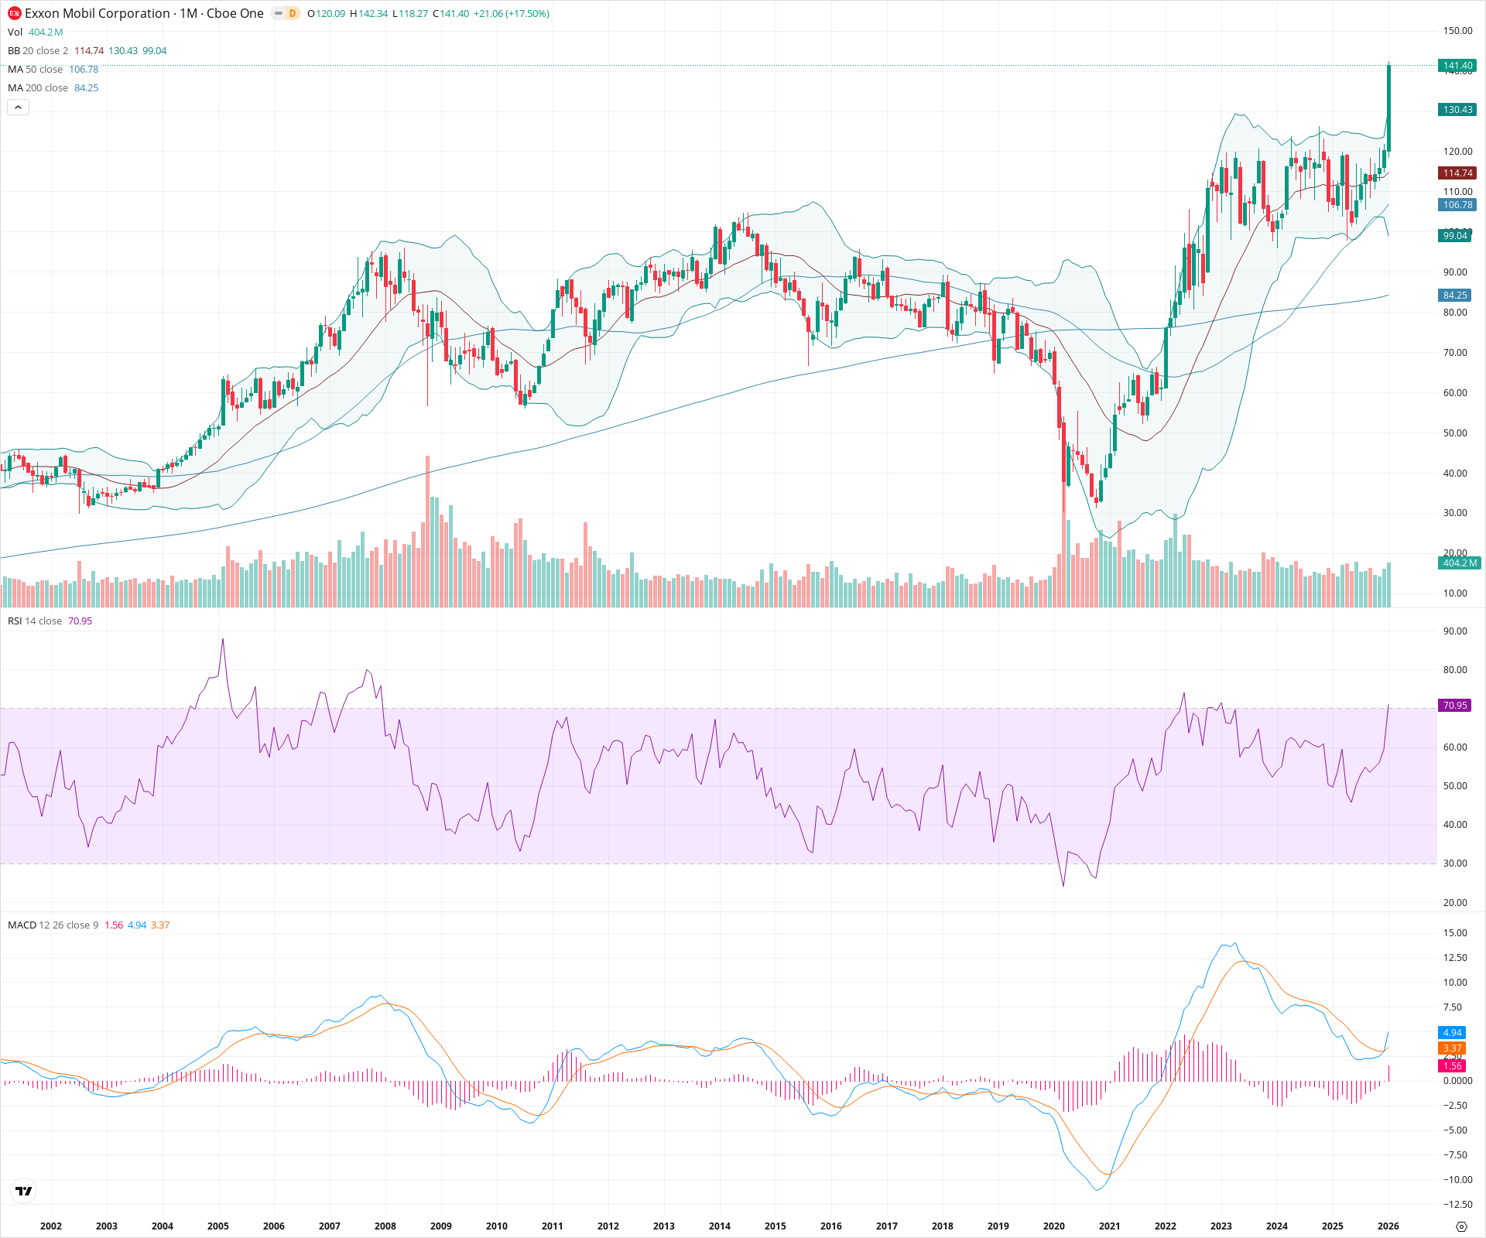The image size is (1486, 1238).
Task: Click the 84.25 MA200 price label
Action: (1456, 295)
